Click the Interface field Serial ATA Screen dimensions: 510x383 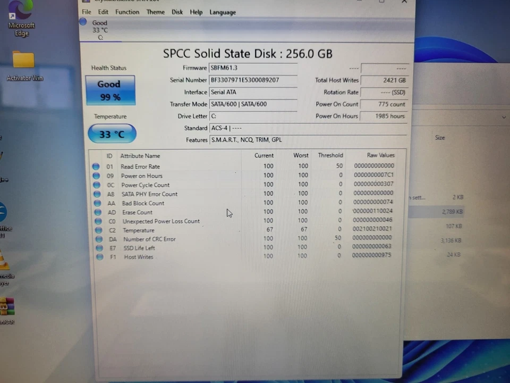point(253,92)
